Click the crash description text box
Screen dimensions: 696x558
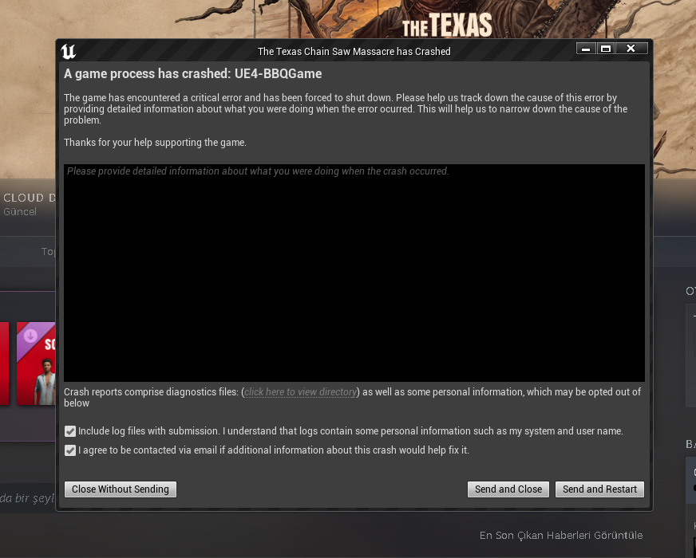click(354, 273)
